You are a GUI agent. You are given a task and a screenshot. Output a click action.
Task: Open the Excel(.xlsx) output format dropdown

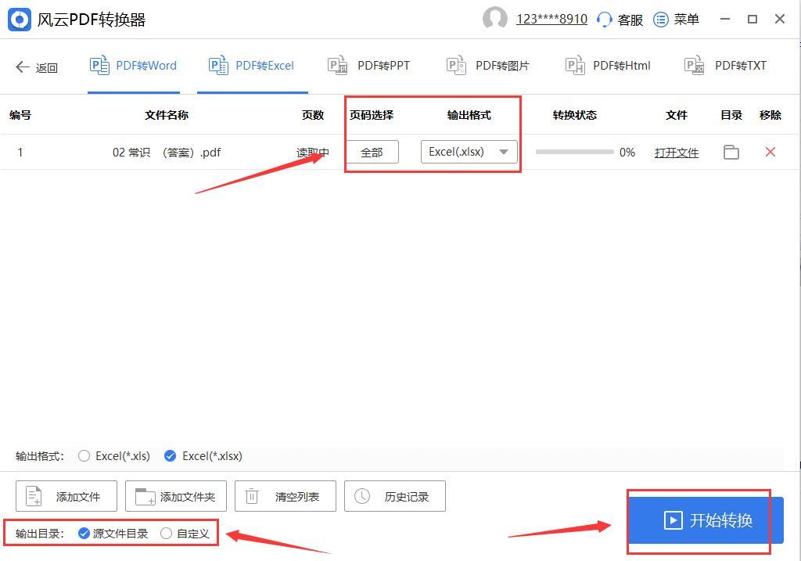469,153
